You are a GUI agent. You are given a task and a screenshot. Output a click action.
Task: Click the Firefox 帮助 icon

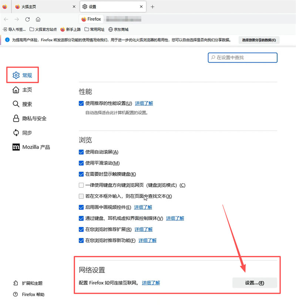16,294
